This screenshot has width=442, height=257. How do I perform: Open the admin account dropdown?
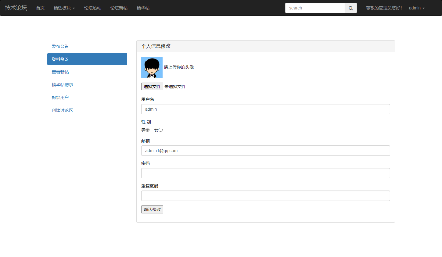pos(417,8)
